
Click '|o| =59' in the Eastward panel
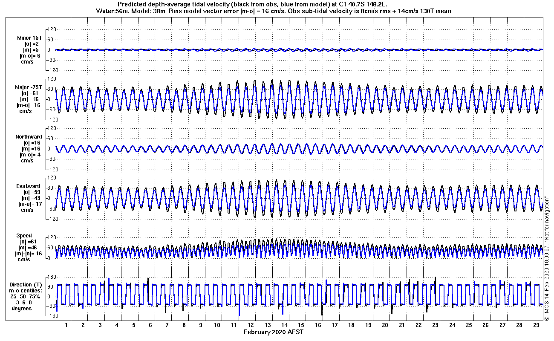tap(32, 192)
